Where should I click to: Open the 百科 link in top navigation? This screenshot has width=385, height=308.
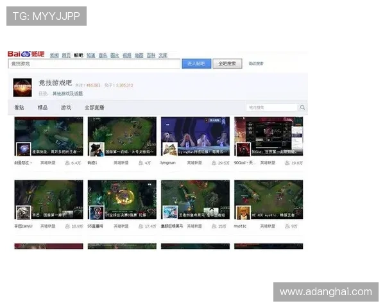pyautogui.click(x=151, y=55)
